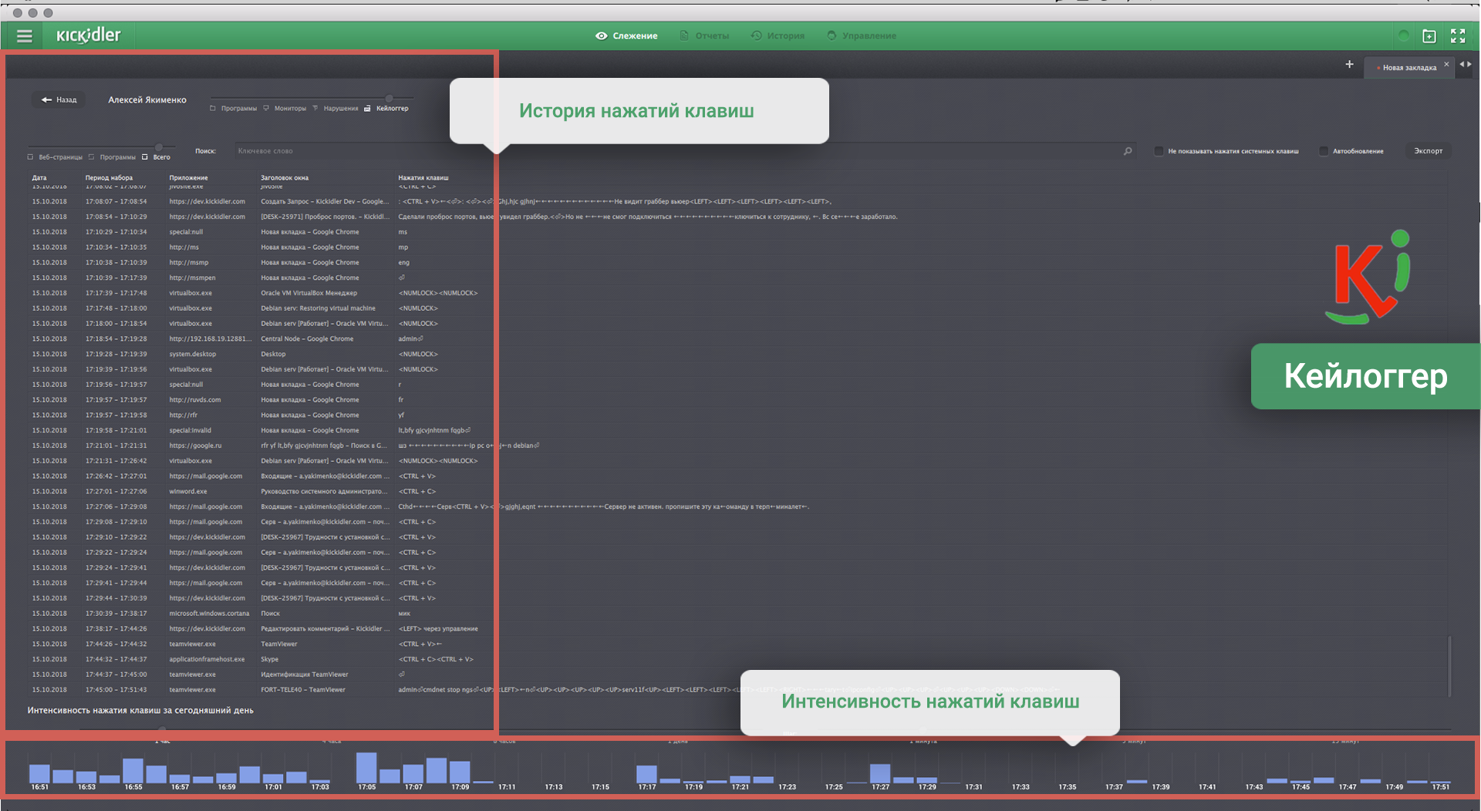The width and height of the screenshot is (1481, 811).
Task: Select Программы view next to Мониторы
Action: pos(233,109)
